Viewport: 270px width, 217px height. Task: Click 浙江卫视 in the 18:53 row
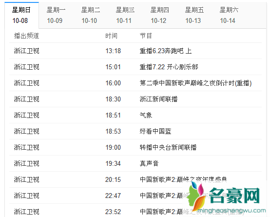[x=26, y=131]
